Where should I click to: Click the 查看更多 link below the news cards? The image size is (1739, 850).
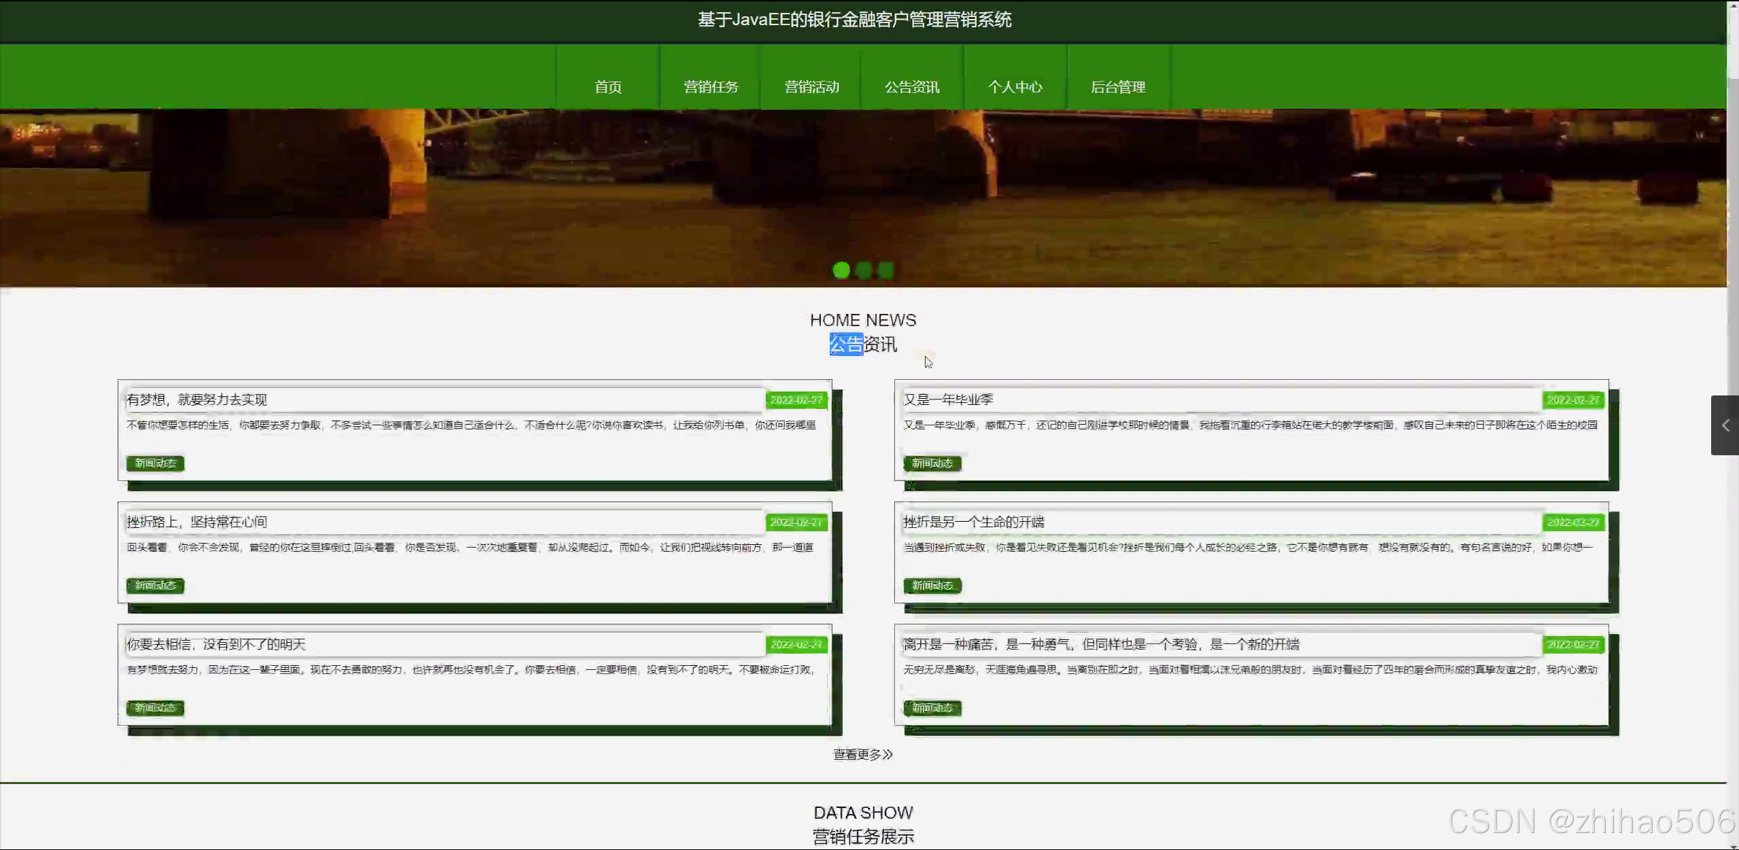pyautogui.click(x=862, y=754)
